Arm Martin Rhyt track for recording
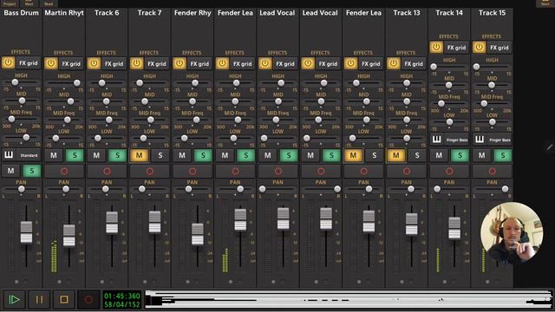Viewport: 555px width, 312px height. 64,172
